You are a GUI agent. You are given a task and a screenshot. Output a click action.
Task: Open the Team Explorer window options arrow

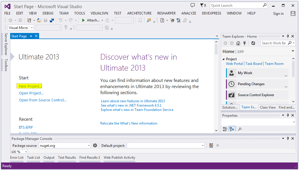283,36
